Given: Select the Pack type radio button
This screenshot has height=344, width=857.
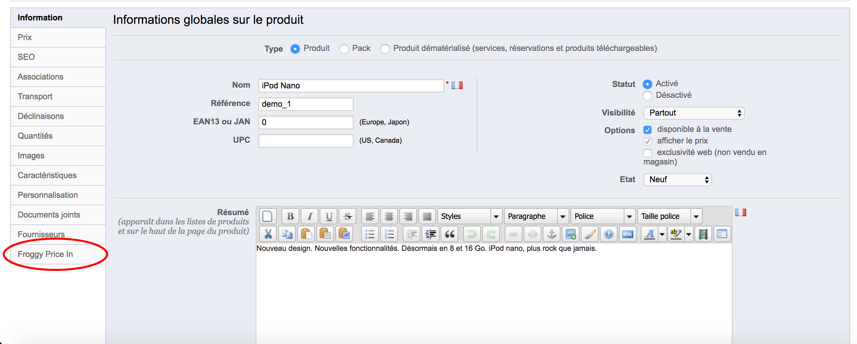Looking at the screenshot, I should click(x=344, y=49).
